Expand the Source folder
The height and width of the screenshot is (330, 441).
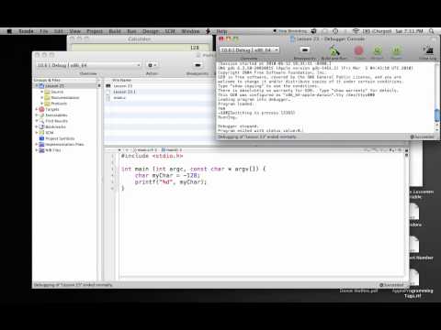point(42,92)
